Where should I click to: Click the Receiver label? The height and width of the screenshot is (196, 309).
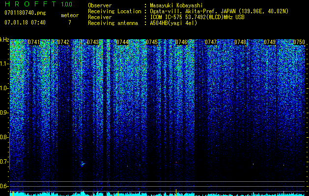point(100,17)
